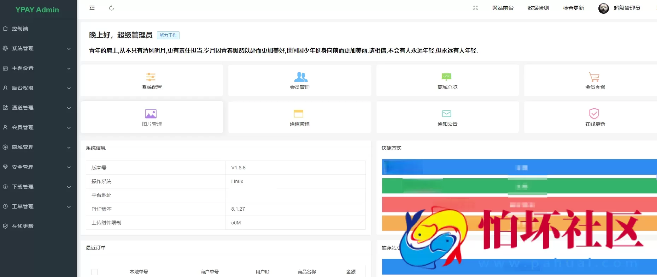Click the 商户单号 column header

tap(209, 272)
